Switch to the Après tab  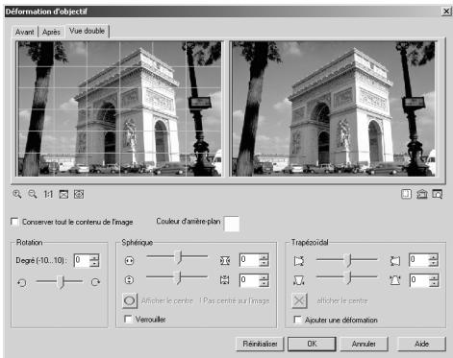click(x=51, y=32)
